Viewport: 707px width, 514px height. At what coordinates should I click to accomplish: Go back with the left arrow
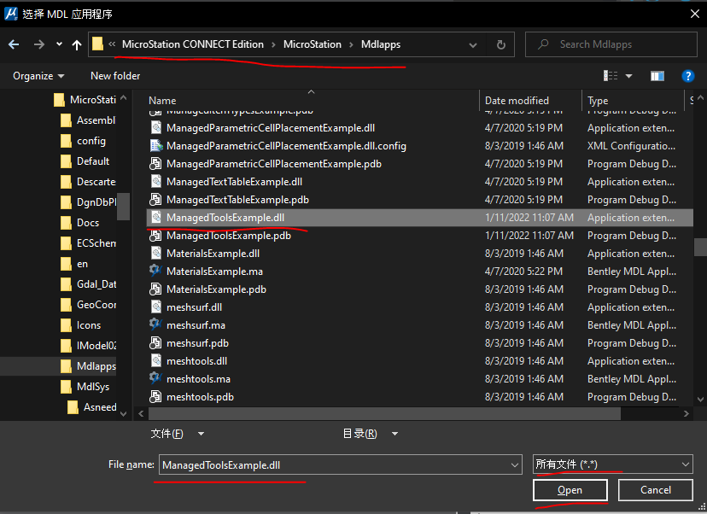[x=14, y=44]
